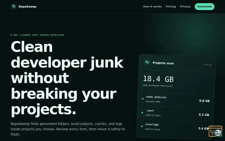Click the Projects scan title
The height and width of the screenshot is (141, 225).
pos(163,63)
